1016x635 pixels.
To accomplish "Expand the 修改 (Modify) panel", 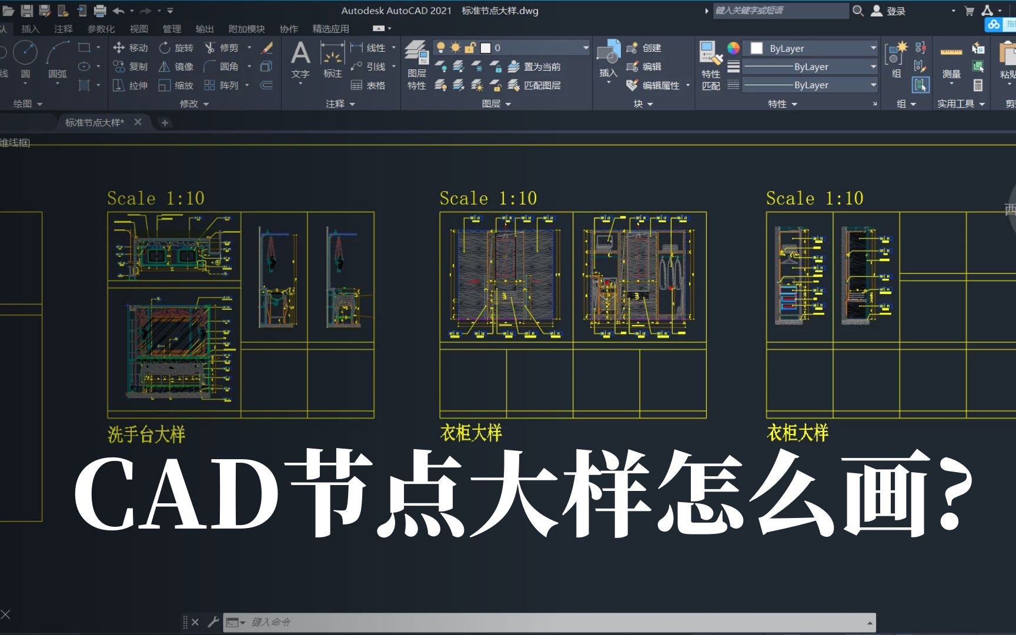I will tap(207, 104).
